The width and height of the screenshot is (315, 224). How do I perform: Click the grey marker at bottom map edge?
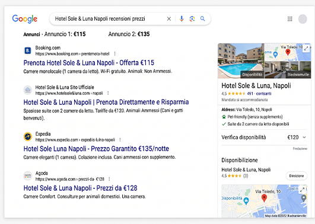point(304,198)
